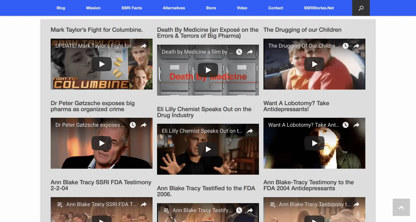The image size is (416, 222).
Task: Open playlist of Ann Blake-Tracy Testimony video
Action: (273, 205)
